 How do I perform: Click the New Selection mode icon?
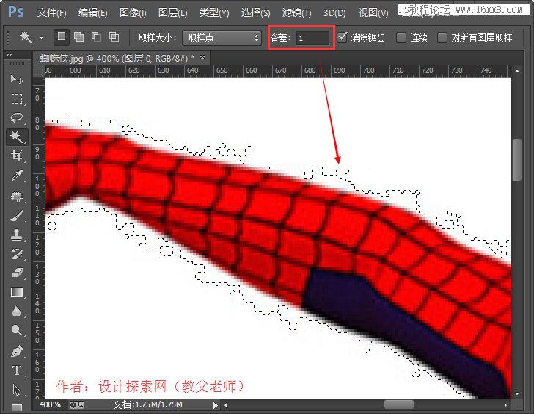pos(62,37)
